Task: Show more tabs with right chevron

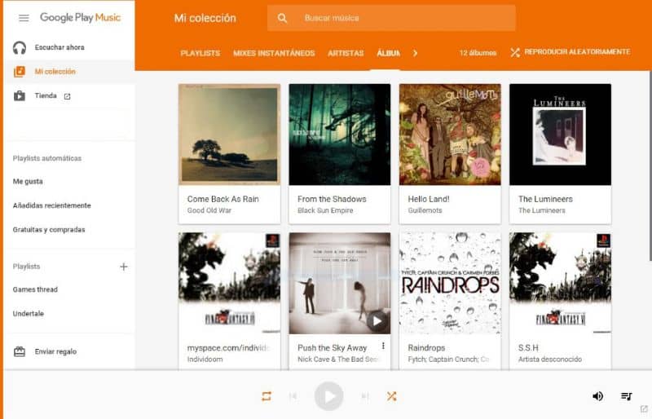Action: [415, 53]
